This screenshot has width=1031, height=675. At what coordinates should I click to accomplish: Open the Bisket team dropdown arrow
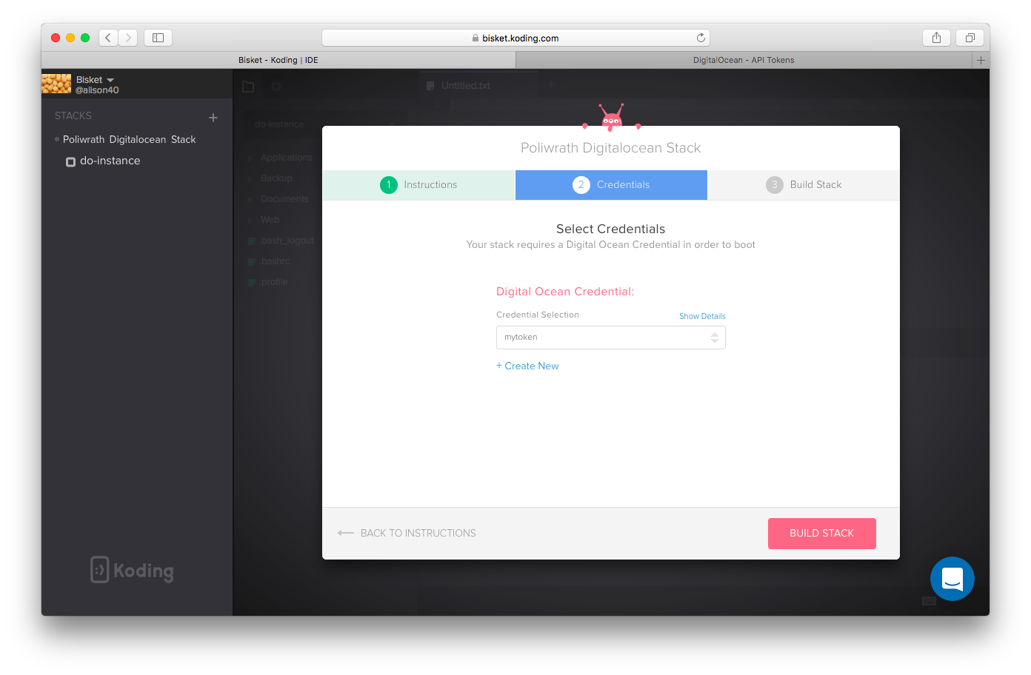pos(110,80)
